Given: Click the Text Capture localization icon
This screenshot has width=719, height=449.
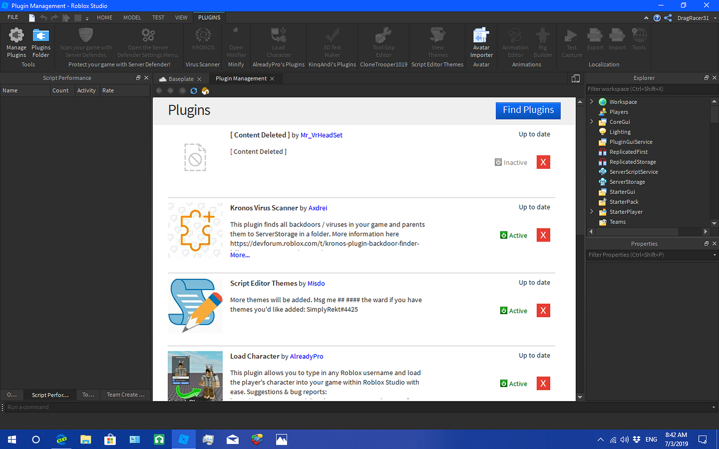Looking at the screenshot, I should click(572, 43).
